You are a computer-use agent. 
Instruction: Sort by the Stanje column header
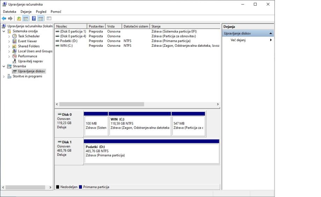(x=185, y=26)
